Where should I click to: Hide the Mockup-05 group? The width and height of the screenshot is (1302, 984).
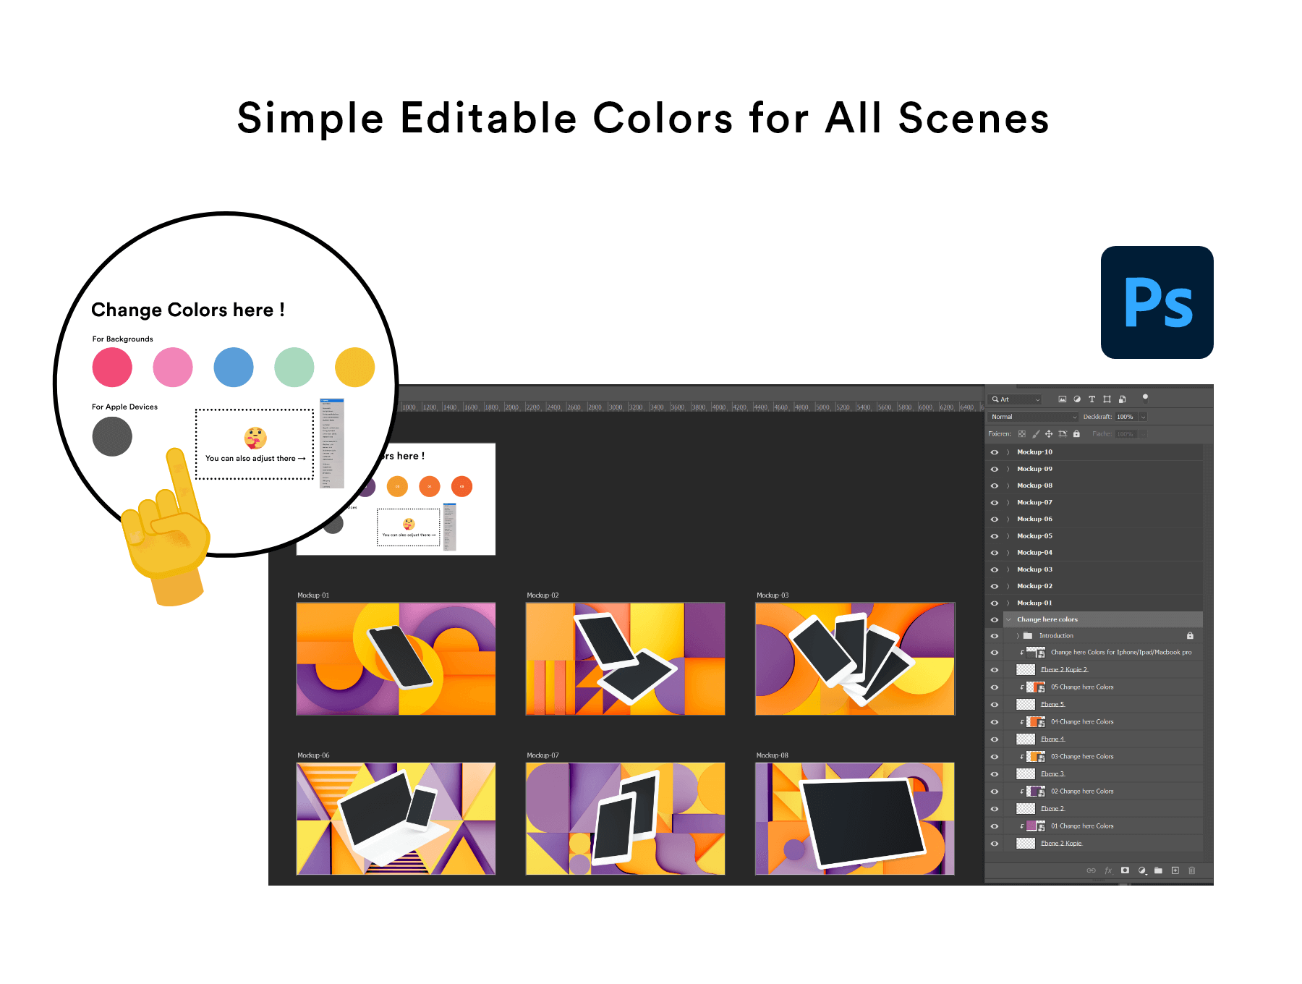coord(995,536)
